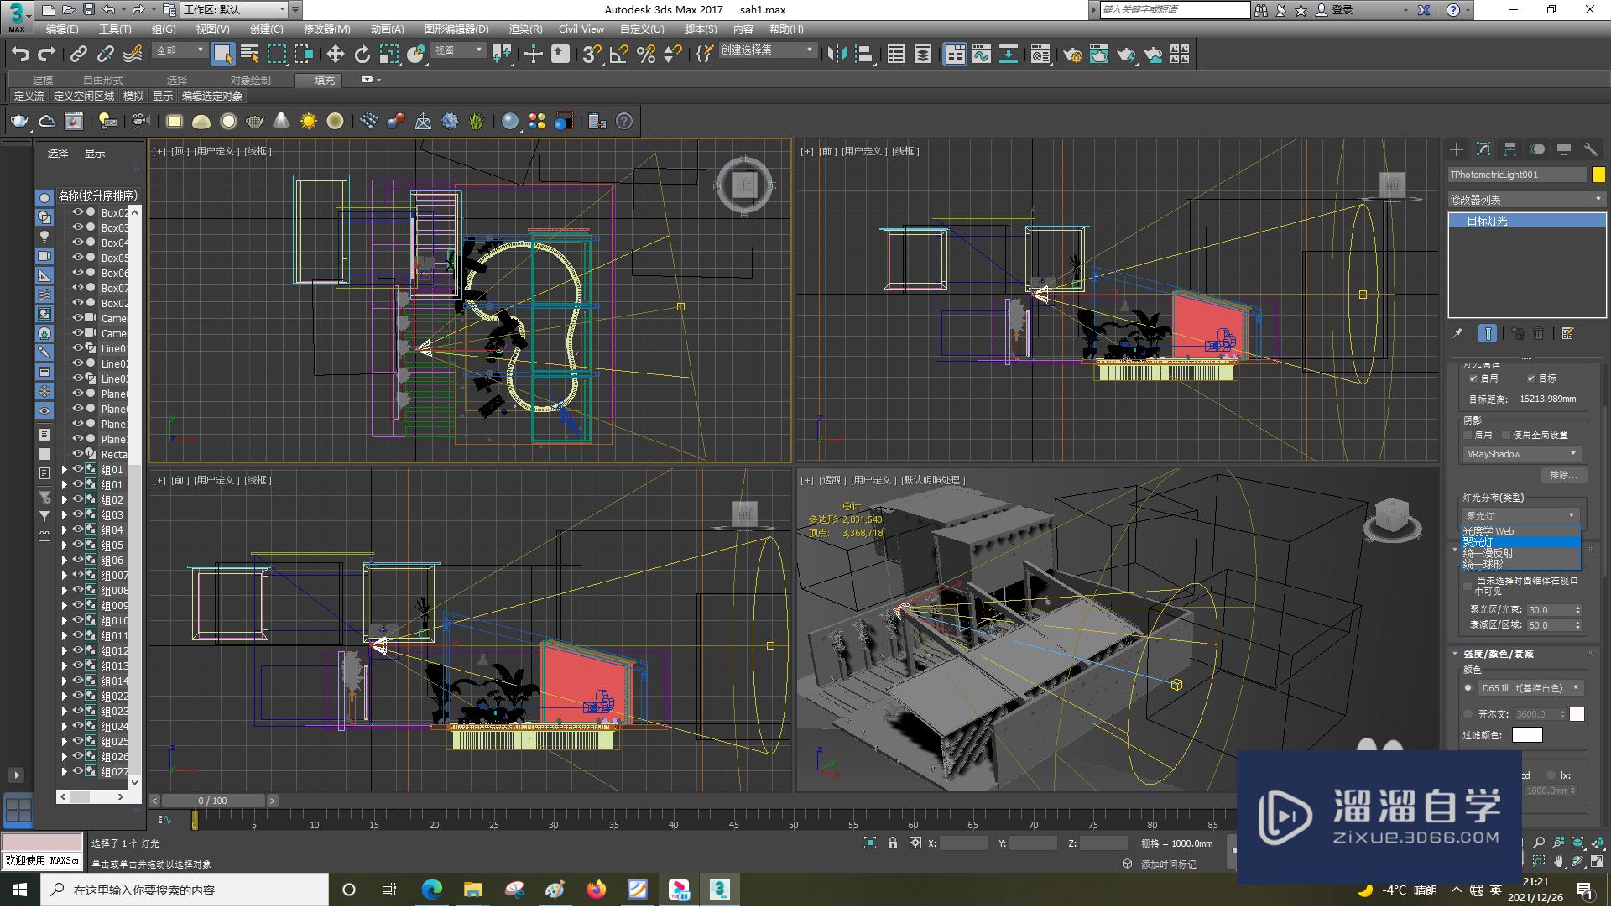This screenshot has width=1611, height=908.
Task: Open the 聚光灯 light distribution dropdown
Action: pos(1520,515)
